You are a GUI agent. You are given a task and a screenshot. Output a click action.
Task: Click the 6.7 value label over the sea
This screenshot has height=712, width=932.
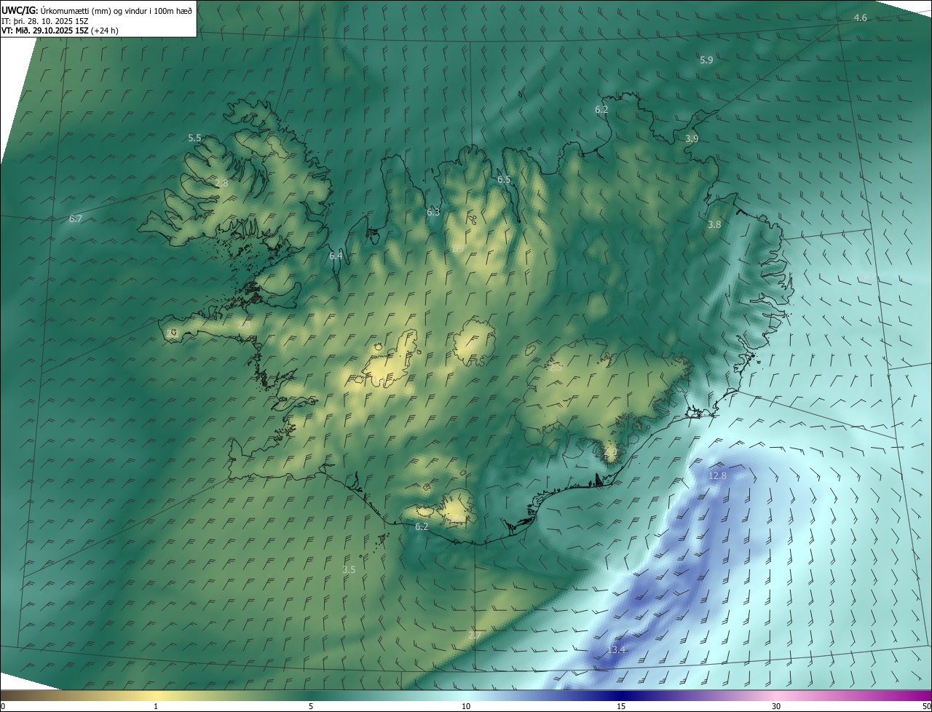click(76, 218)
